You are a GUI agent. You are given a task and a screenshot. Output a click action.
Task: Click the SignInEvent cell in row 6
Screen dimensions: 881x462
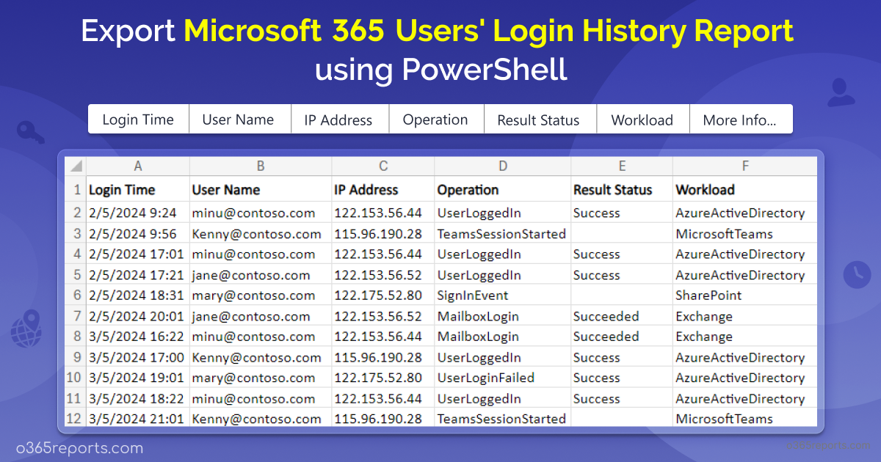click(473, 296)
